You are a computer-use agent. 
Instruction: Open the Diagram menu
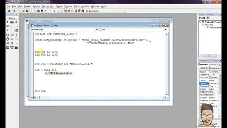coord(68,6)
